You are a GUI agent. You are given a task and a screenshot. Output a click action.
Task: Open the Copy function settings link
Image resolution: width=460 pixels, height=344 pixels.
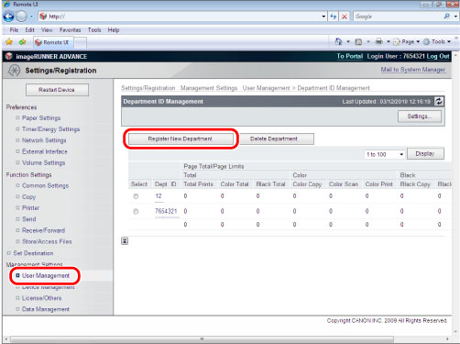coord(28,197)
